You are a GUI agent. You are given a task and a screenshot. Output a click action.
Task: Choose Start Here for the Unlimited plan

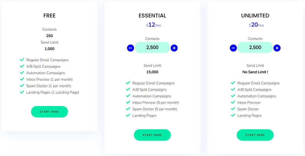click(255, 135)
